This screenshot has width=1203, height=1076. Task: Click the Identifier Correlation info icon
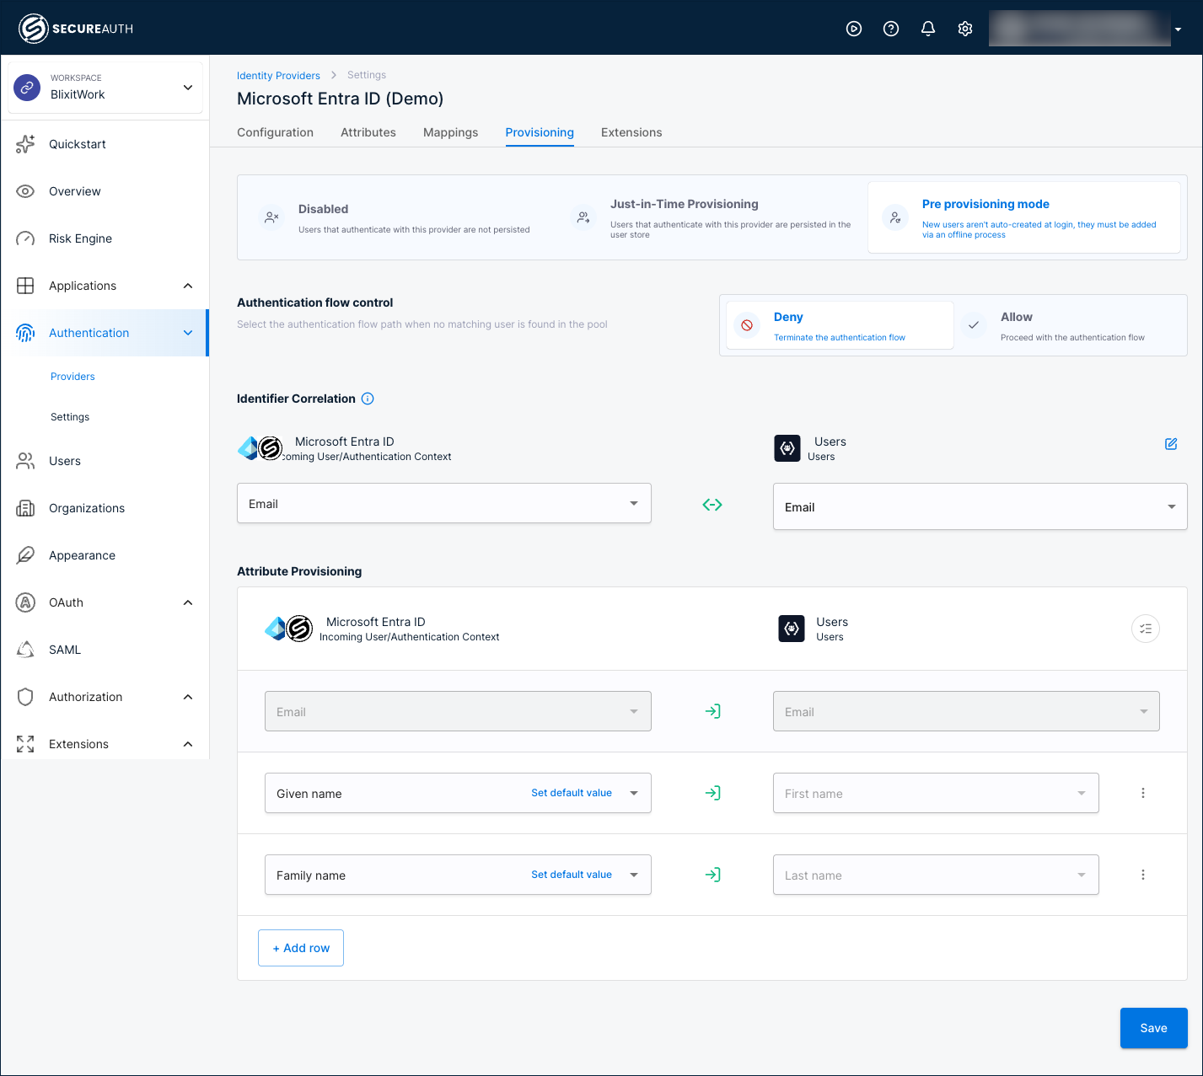click(x=368, y=399)
